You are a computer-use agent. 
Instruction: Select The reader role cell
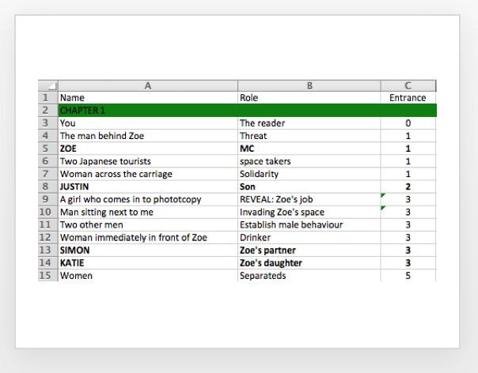309,123
